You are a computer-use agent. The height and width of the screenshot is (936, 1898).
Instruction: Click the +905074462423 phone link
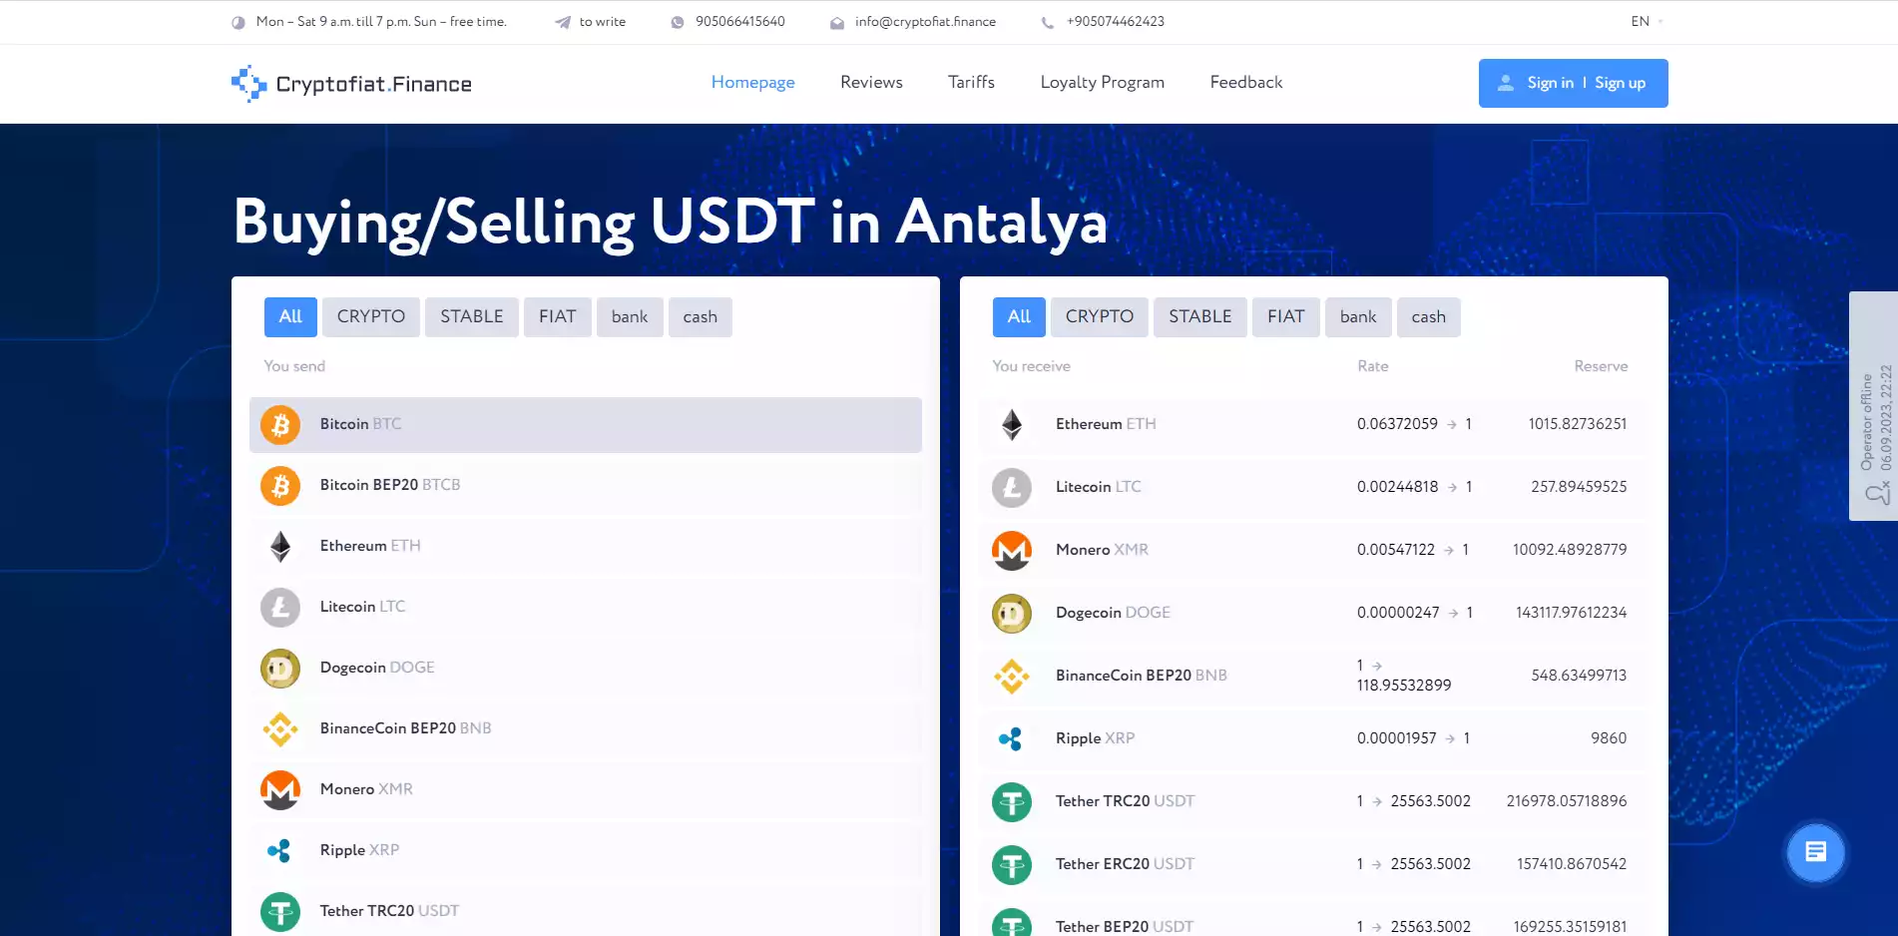pyautogui.click(x=1116, y=22)
